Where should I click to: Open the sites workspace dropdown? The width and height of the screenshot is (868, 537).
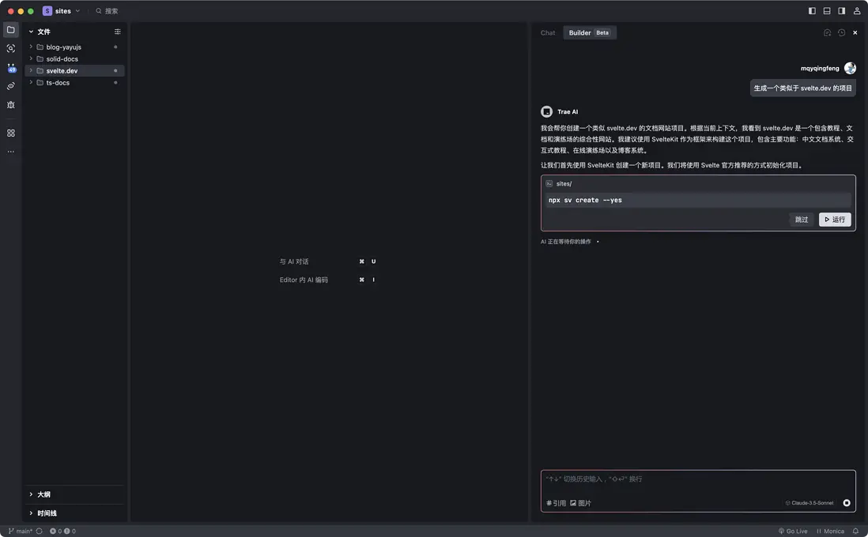[62, 11]
